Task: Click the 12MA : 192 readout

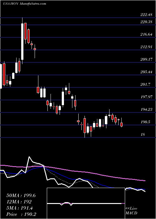Action: (19, 202)
